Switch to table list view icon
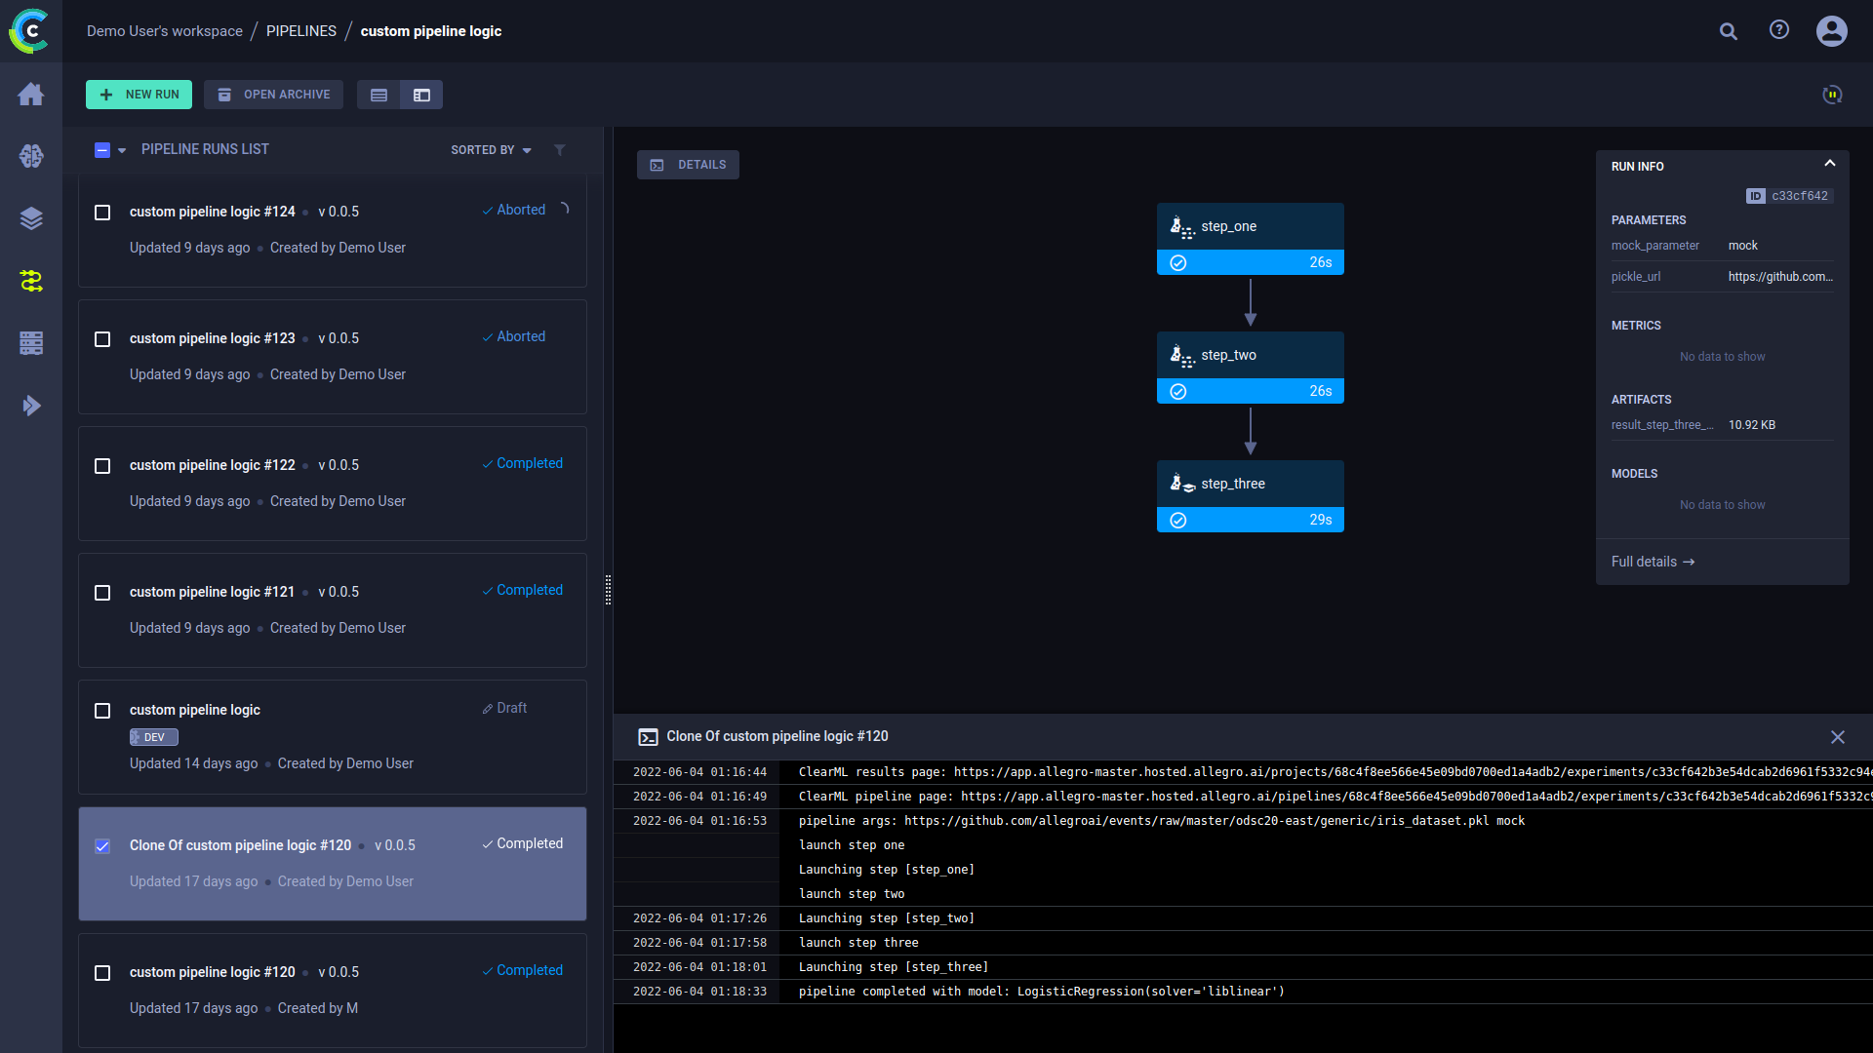The height and width of the screenshot is (1053, 1873). tap(379, 95)
